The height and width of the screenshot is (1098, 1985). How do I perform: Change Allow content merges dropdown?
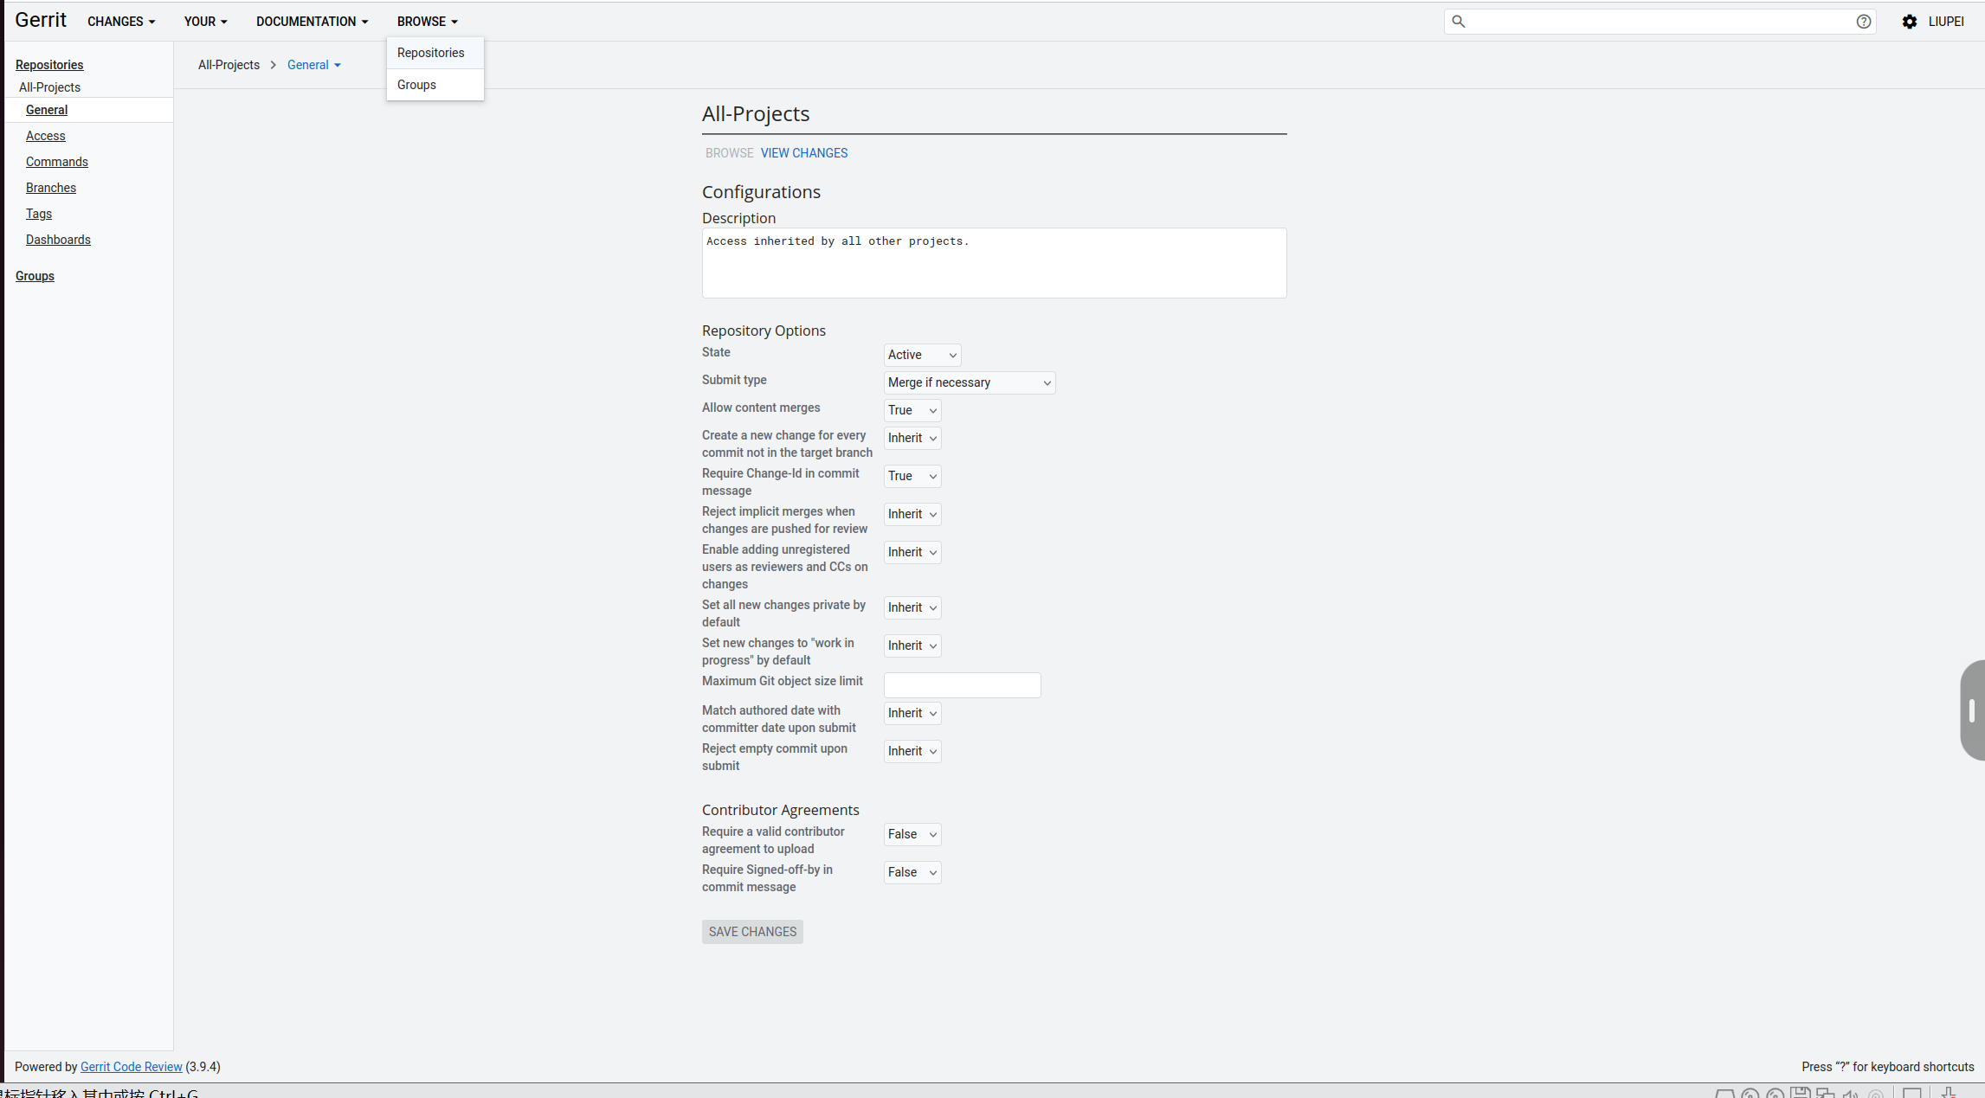[x=912, y=410]
